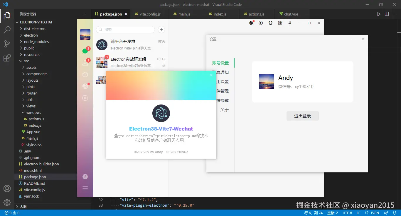Click the 搜索 search input field

125,30
